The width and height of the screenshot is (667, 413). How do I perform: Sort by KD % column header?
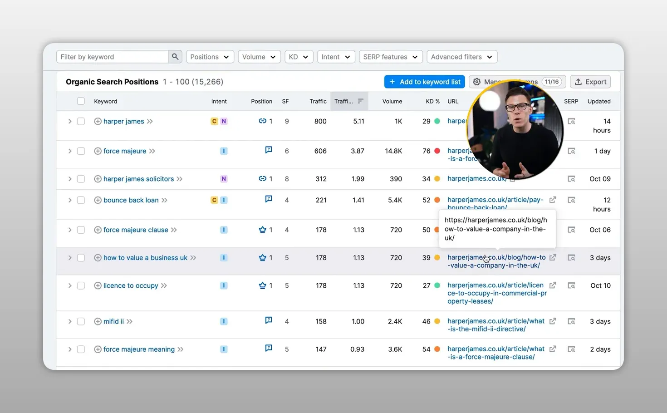432,101
